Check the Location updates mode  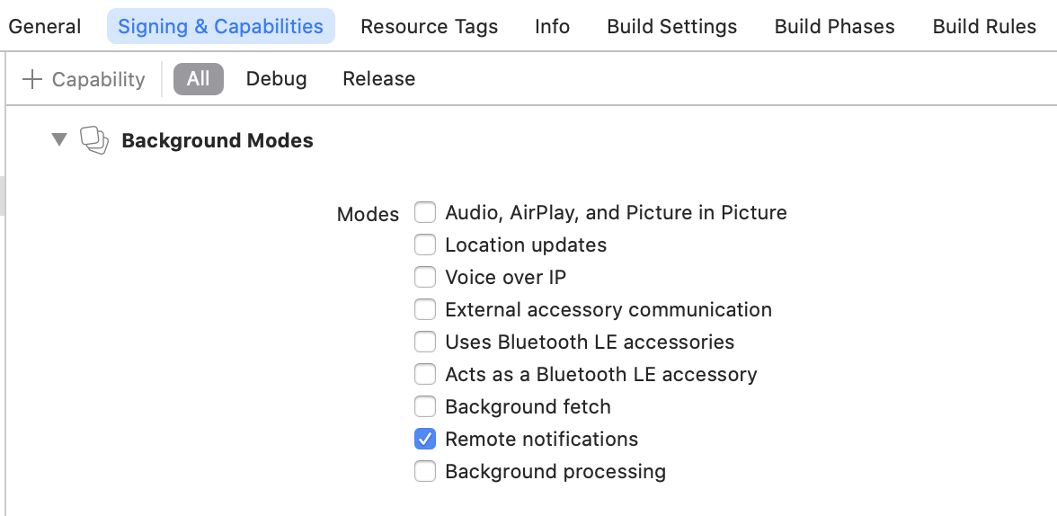[x=425, y=245]
